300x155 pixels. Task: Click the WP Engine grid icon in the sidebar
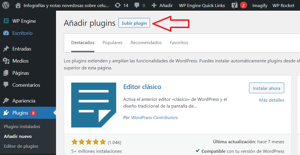[x=6, y=21]
